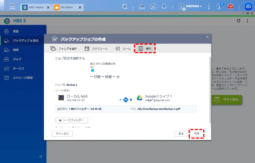
Task: Click job name text Backup 2
Action: pos(72,85)
